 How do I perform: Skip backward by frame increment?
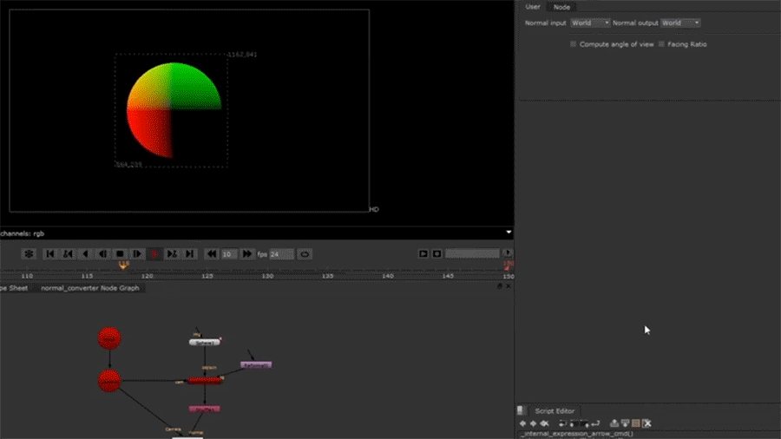211,254
